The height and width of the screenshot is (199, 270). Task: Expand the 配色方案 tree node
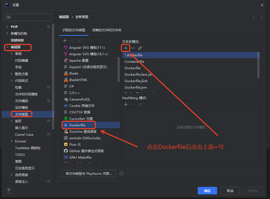coord(11,74)
